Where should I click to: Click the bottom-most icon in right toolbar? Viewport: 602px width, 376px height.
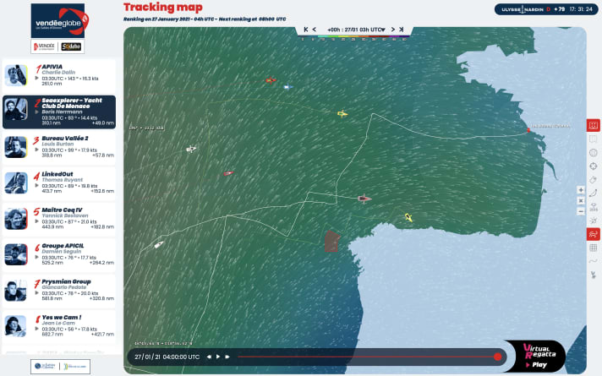[x=594, y=275]
